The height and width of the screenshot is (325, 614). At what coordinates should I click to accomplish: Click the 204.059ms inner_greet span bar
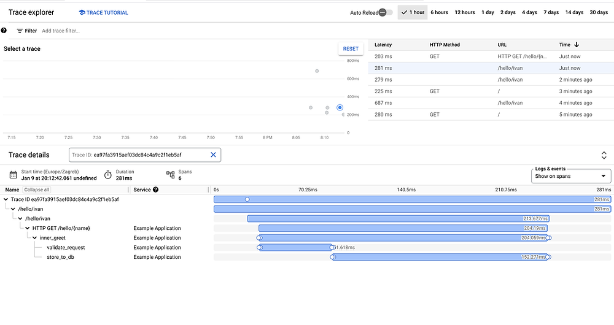[403, 238]
